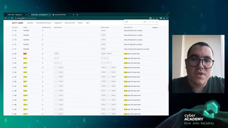Copy anchor link for DUP13 row

(13, 110)
